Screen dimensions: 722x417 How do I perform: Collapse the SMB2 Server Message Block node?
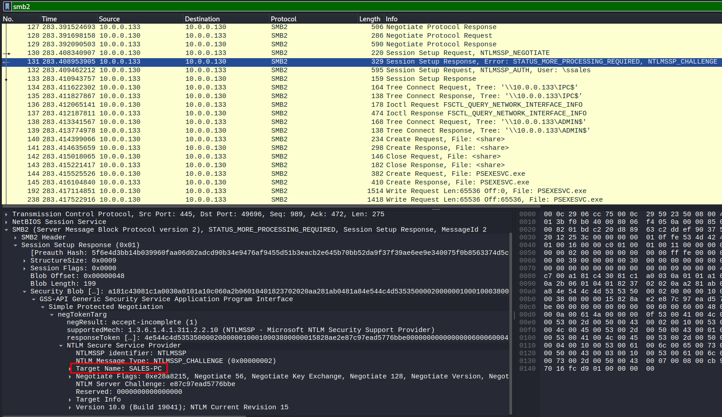pyautogui.click(x=6, y=230)
